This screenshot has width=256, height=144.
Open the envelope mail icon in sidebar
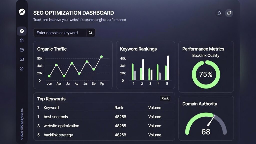[x=22, y=59]
